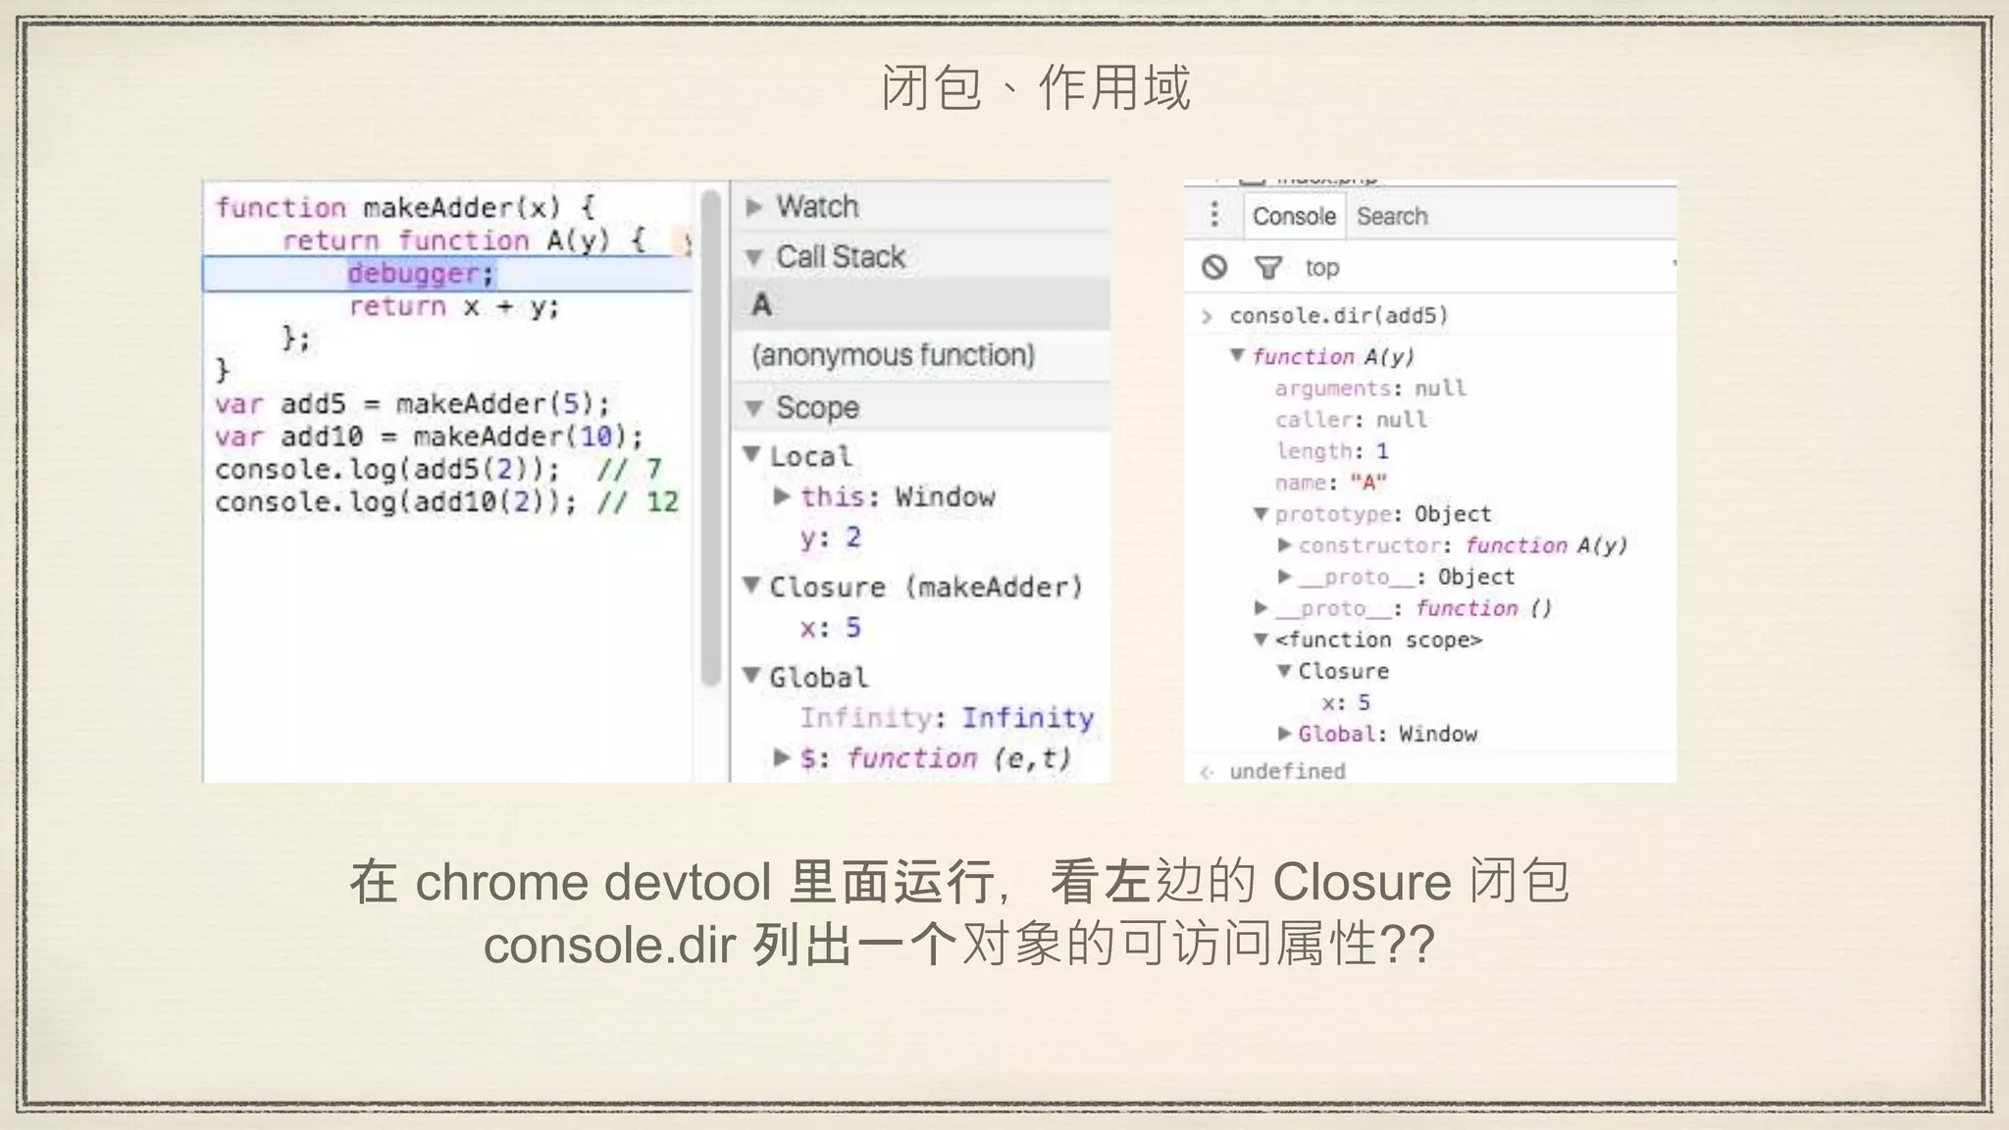
Task: Collapse the Scope section
Action: coord(753,408)
